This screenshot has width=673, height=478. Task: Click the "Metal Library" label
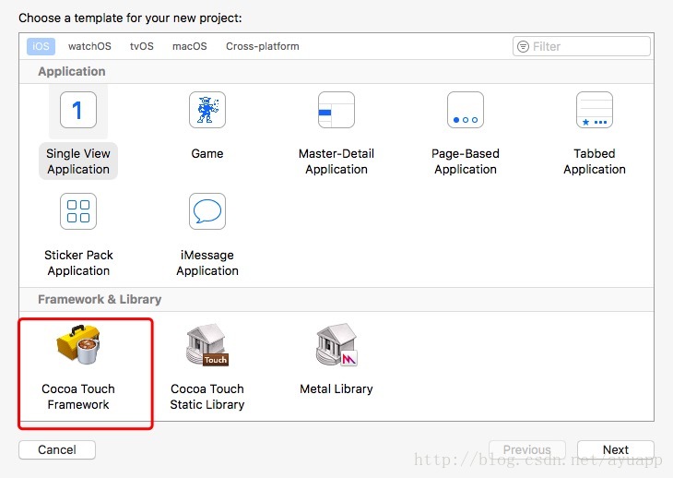336,388
